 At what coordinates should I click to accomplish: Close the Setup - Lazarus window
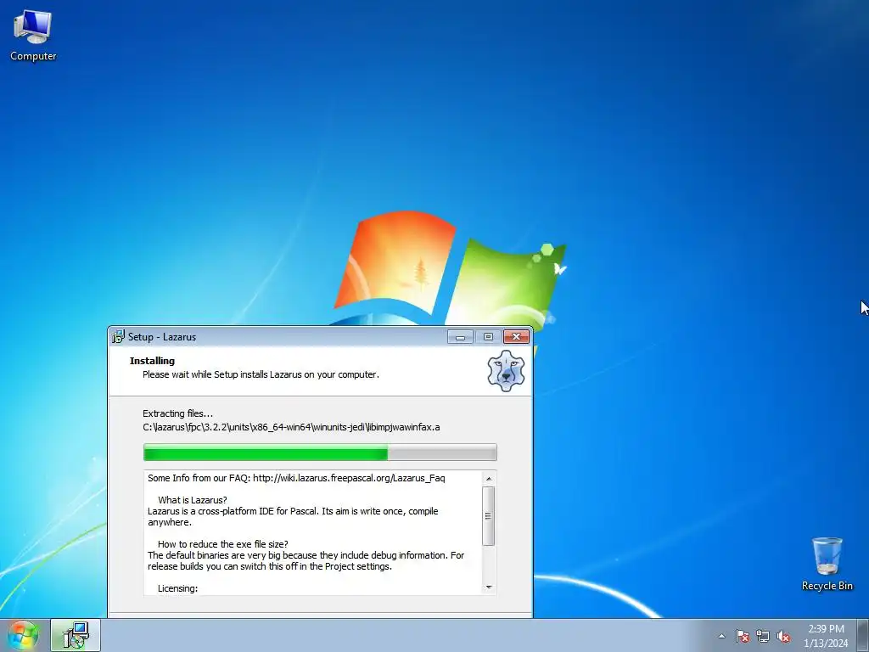516,336
